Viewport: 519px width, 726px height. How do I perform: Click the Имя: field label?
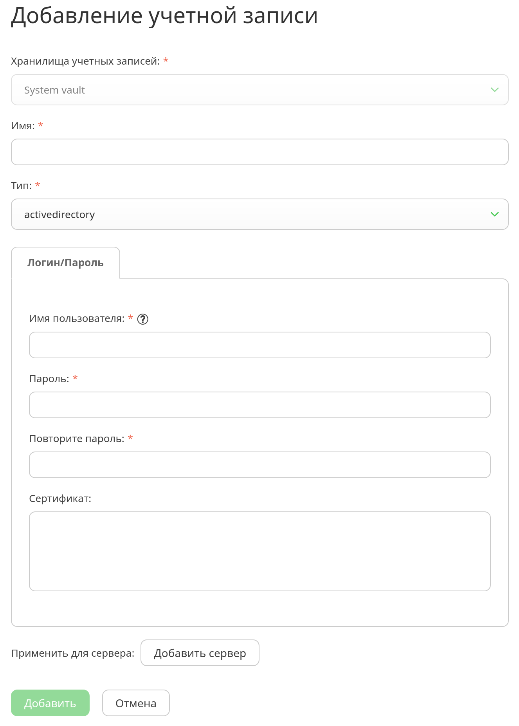(23, 126)
